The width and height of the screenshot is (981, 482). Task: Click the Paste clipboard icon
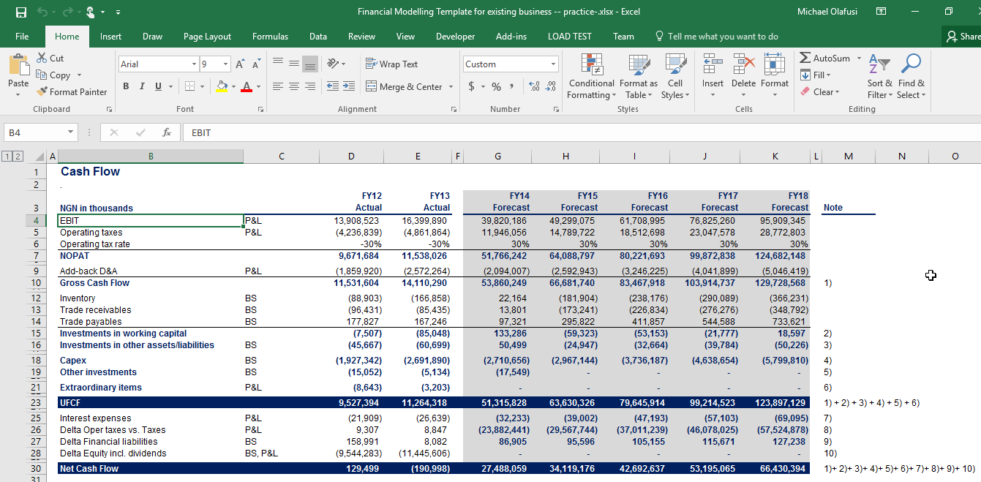click(x=18, y=64)
